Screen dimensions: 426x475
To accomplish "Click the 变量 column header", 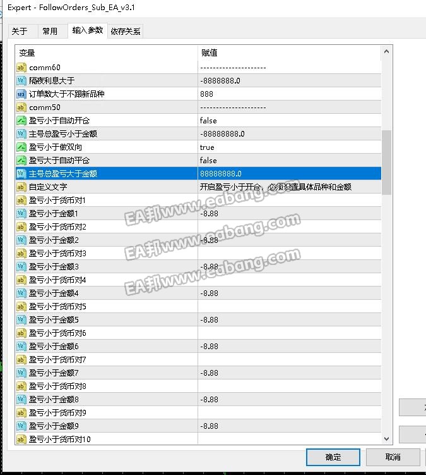I will coord(27,53).
